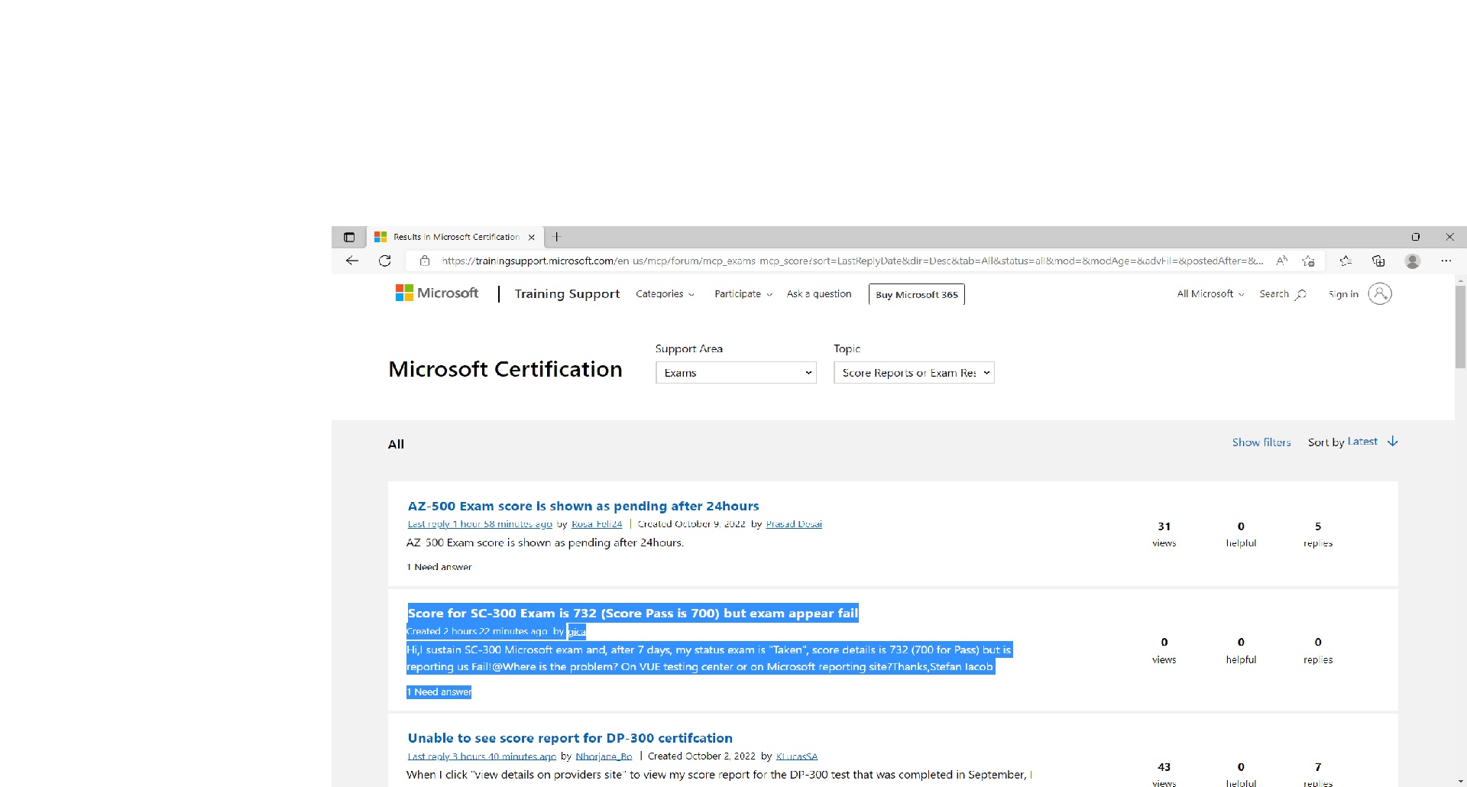Click the Microsoft logo
The height and width of the screenshot is (787, 1467).
[437, 293]
